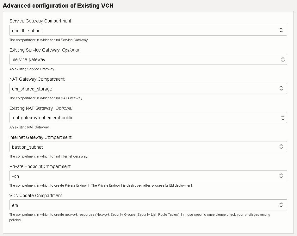Screen dimensions: 297x236
Task: Click the Optional label beside Existing NAT Gateway
Action: coord(64,108)
